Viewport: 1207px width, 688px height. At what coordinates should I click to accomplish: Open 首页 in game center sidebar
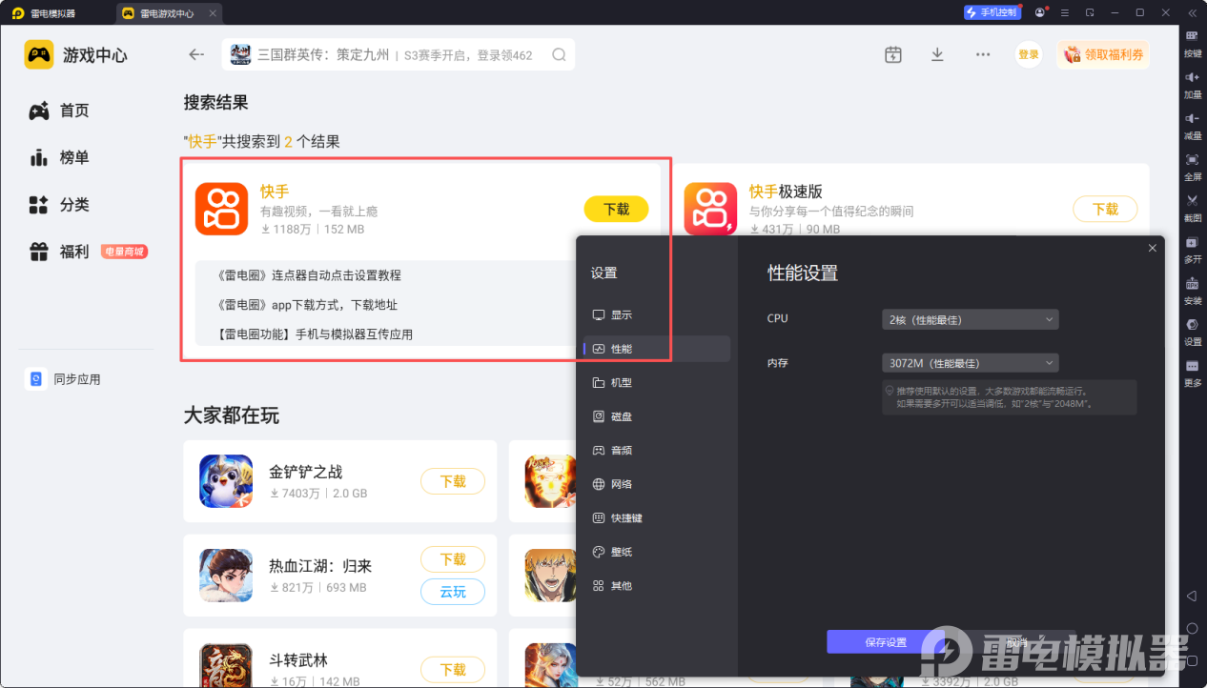coord(59,111)
